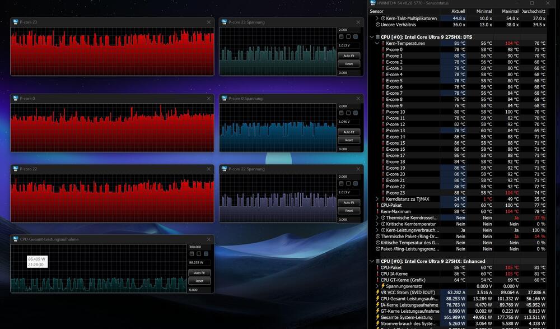The height and width of the screenshot is (329, 560).
Task: Toggle the first checkbox in P-core 23 Spannung graph
Action: click(341, 37)
